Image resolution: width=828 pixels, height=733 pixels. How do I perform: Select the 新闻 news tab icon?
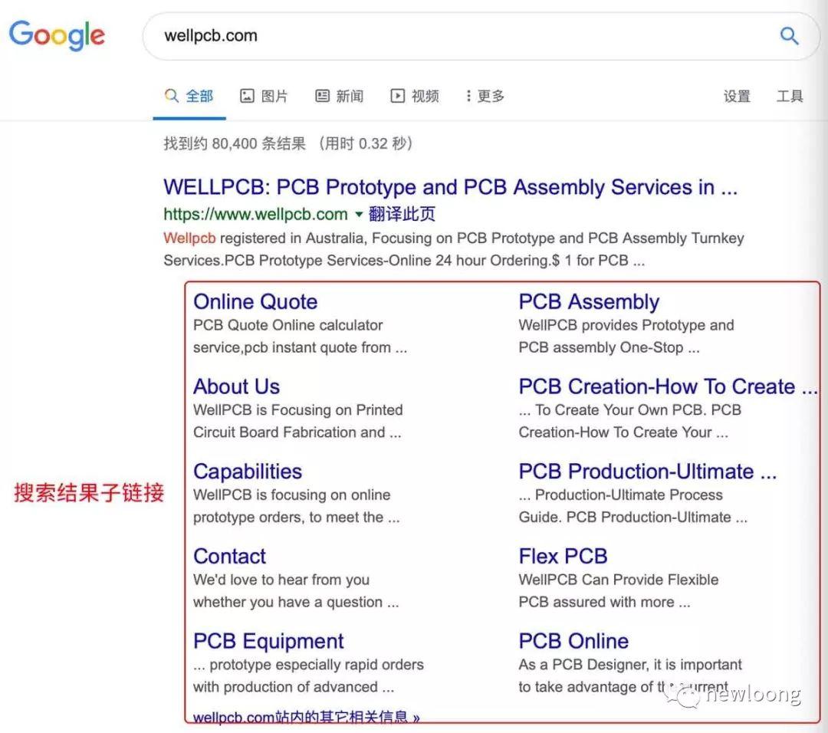coord(322,96)
